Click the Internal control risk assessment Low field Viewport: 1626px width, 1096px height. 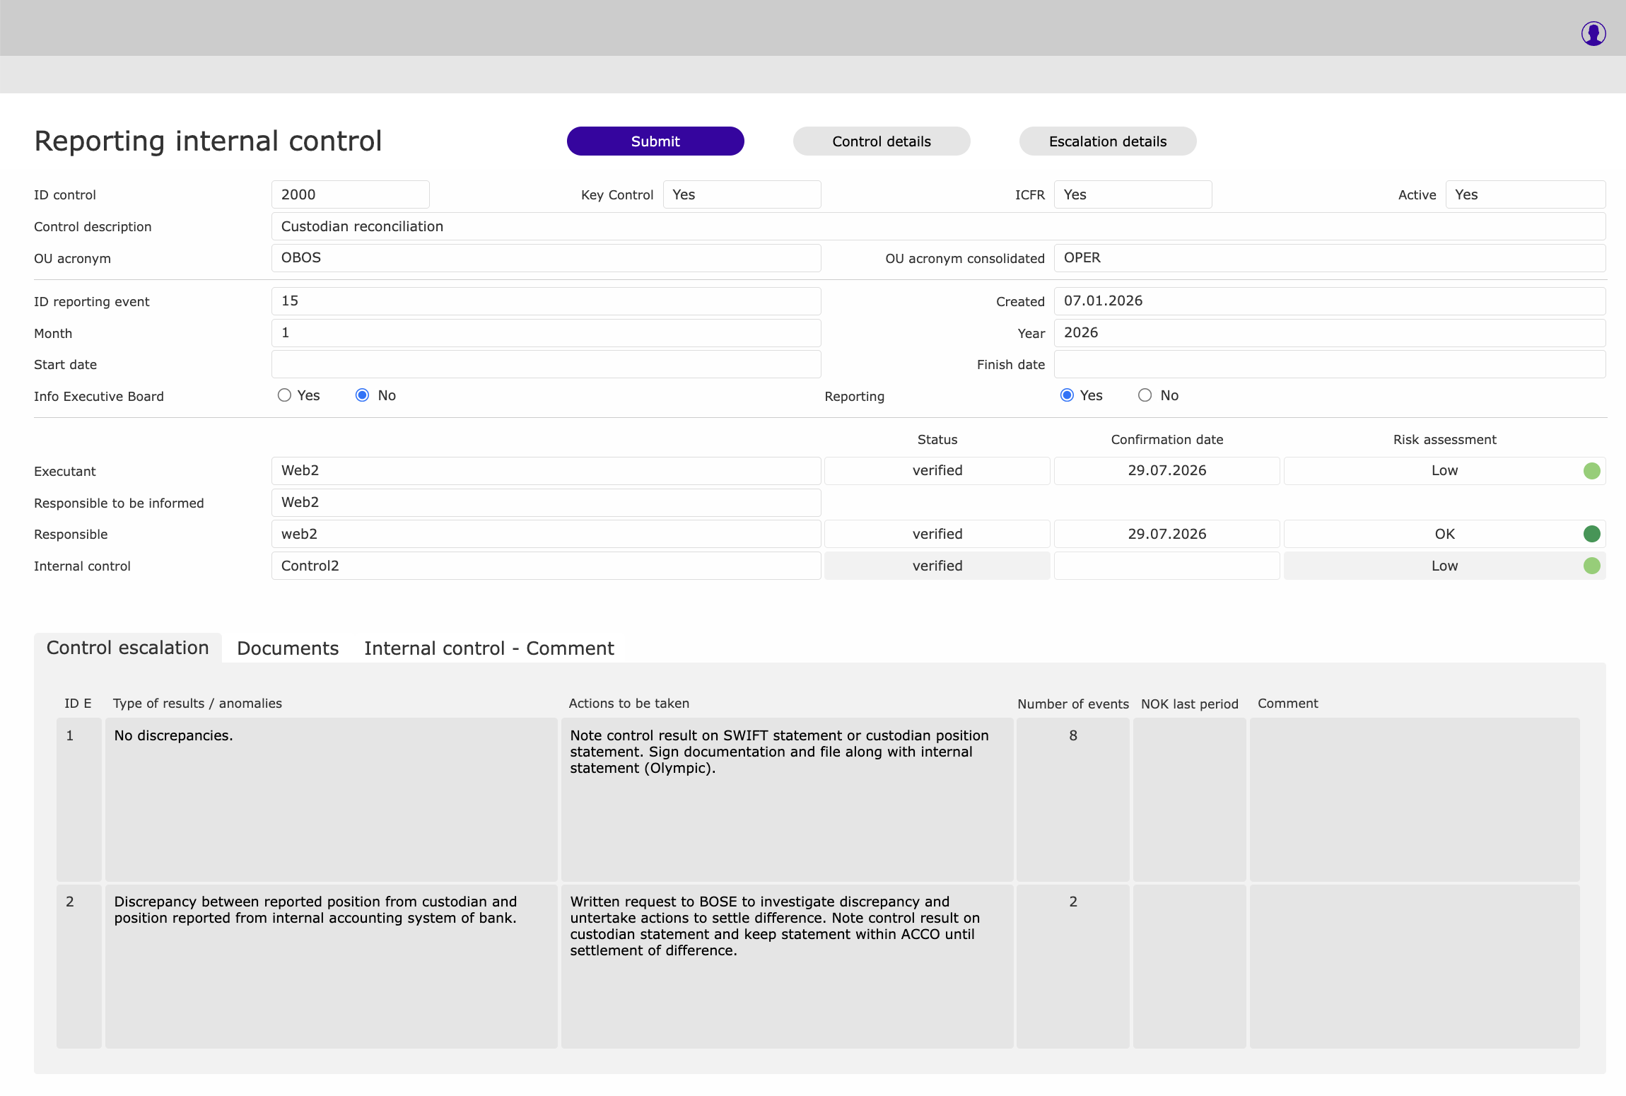(1444, 566)
